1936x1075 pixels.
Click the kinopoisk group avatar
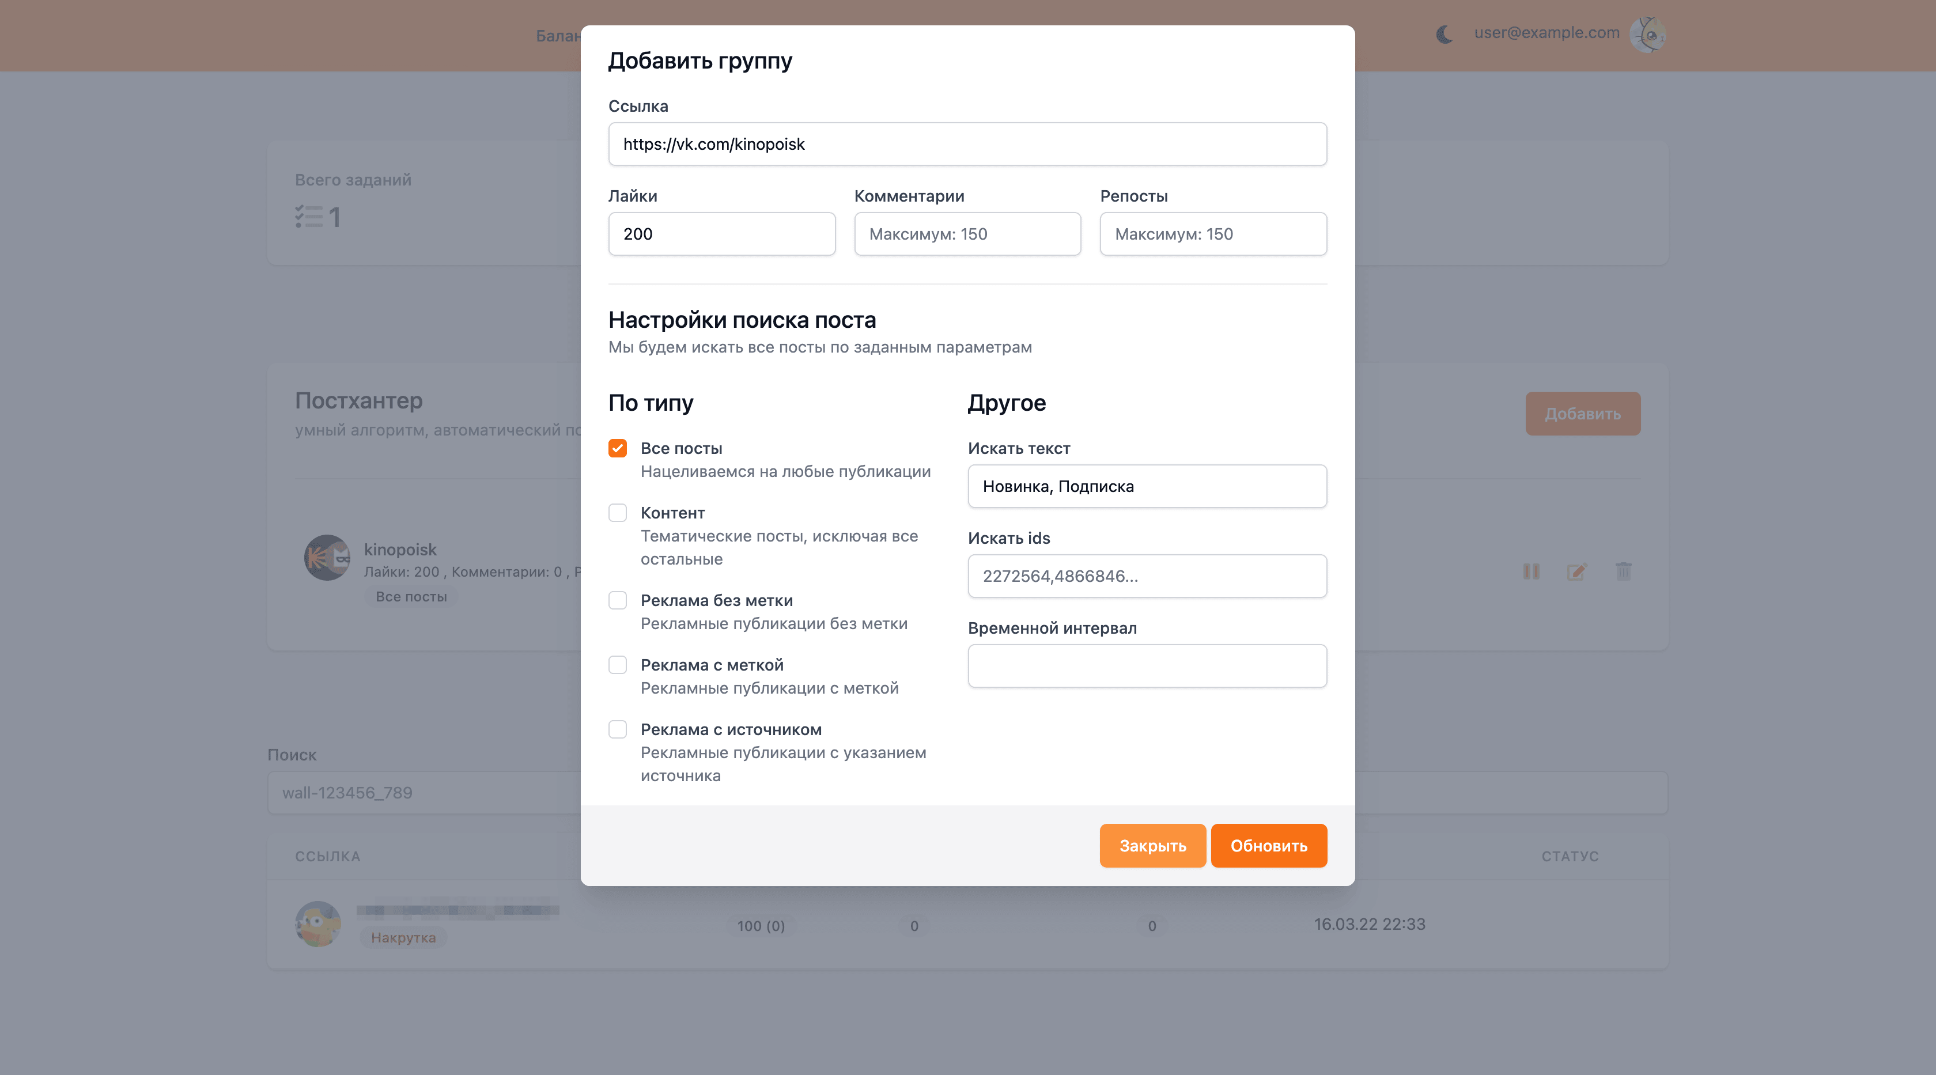pos(327,558)
